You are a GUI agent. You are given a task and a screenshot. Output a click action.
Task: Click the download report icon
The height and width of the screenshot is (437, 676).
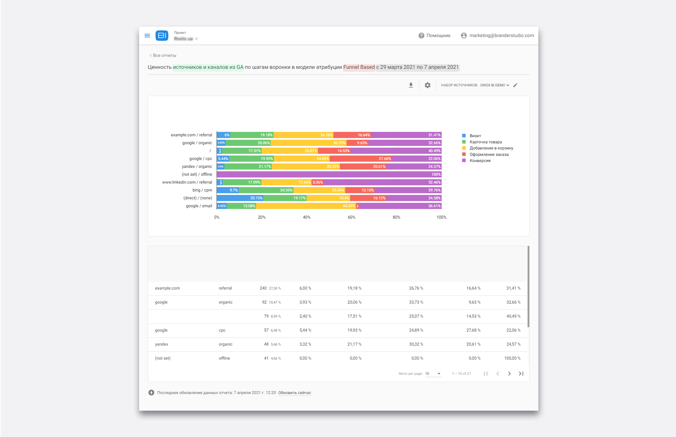coord(411,85)
